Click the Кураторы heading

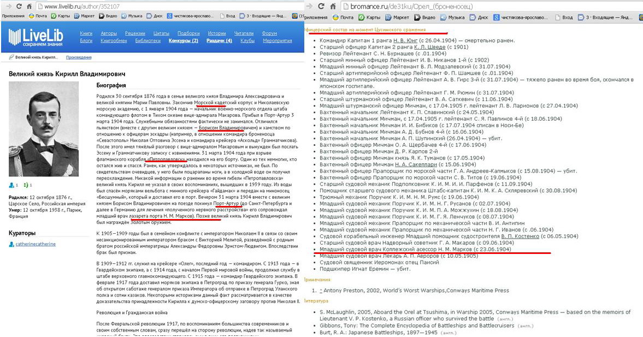tap(22, 233)
